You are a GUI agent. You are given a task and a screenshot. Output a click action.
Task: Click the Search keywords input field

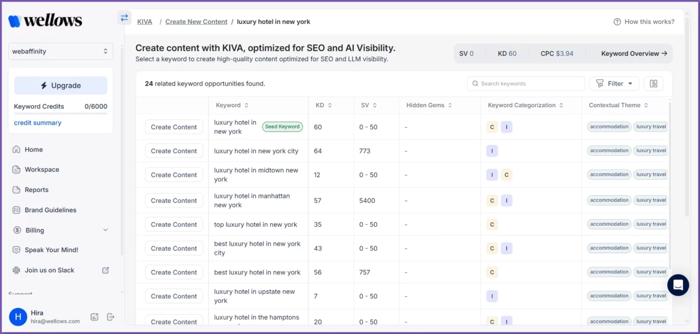click(525, 83)
